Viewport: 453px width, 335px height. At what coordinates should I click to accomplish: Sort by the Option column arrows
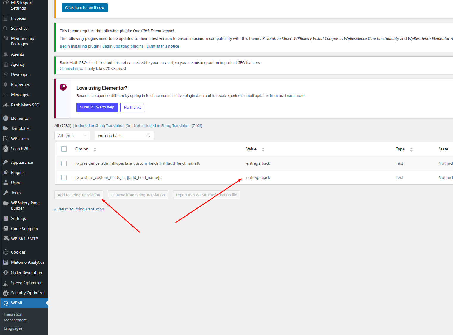(x=95, y=150)
